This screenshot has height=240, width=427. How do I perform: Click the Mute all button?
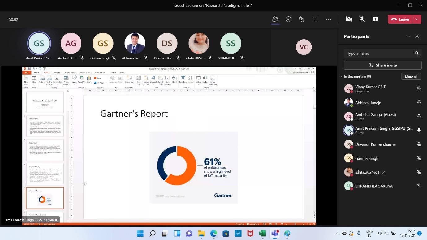pos(411,77)
